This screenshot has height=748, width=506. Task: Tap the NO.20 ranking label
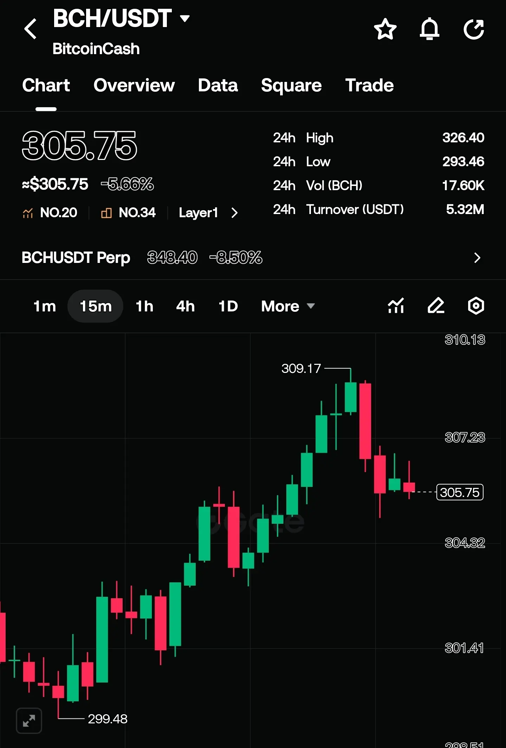59,213
